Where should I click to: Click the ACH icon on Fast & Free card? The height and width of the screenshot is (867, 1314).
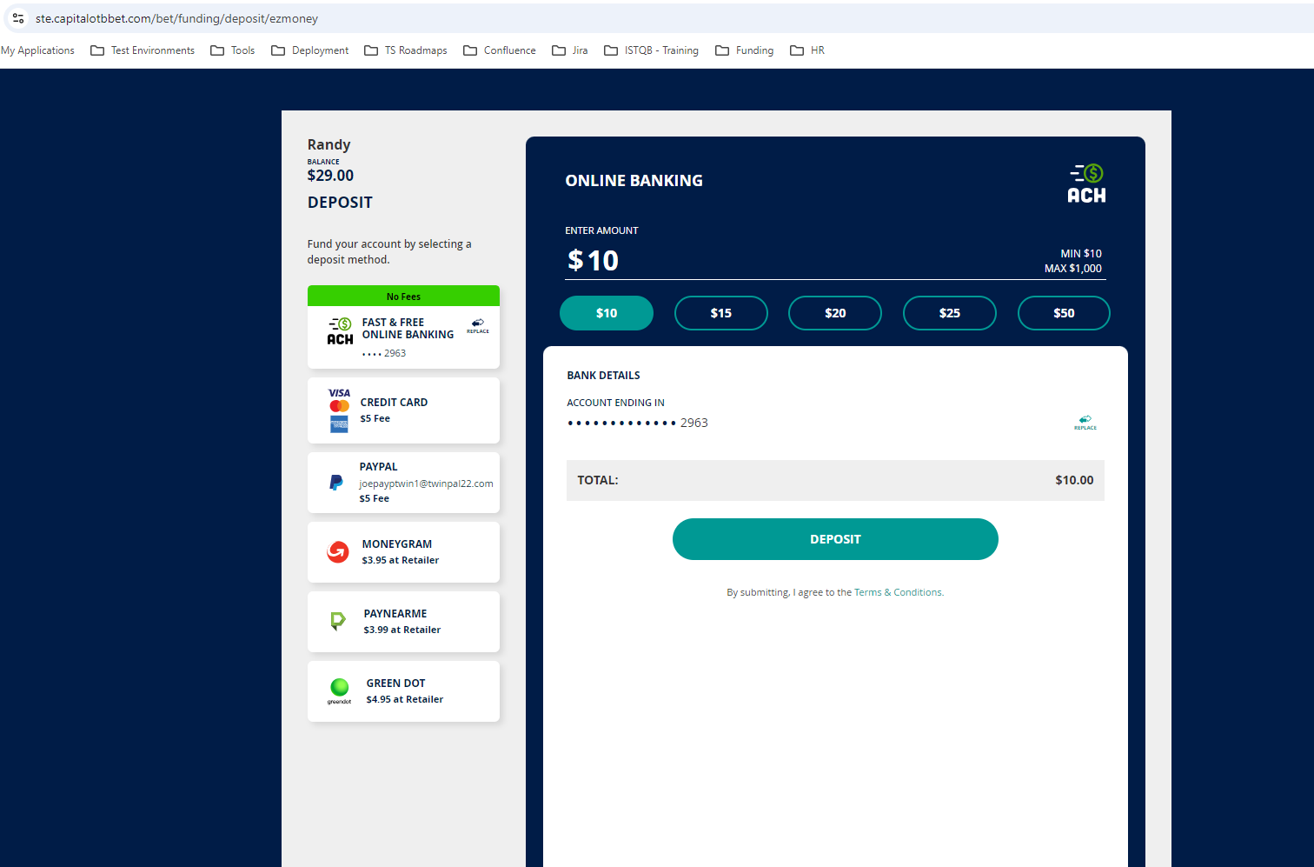(x=340, y=331)
